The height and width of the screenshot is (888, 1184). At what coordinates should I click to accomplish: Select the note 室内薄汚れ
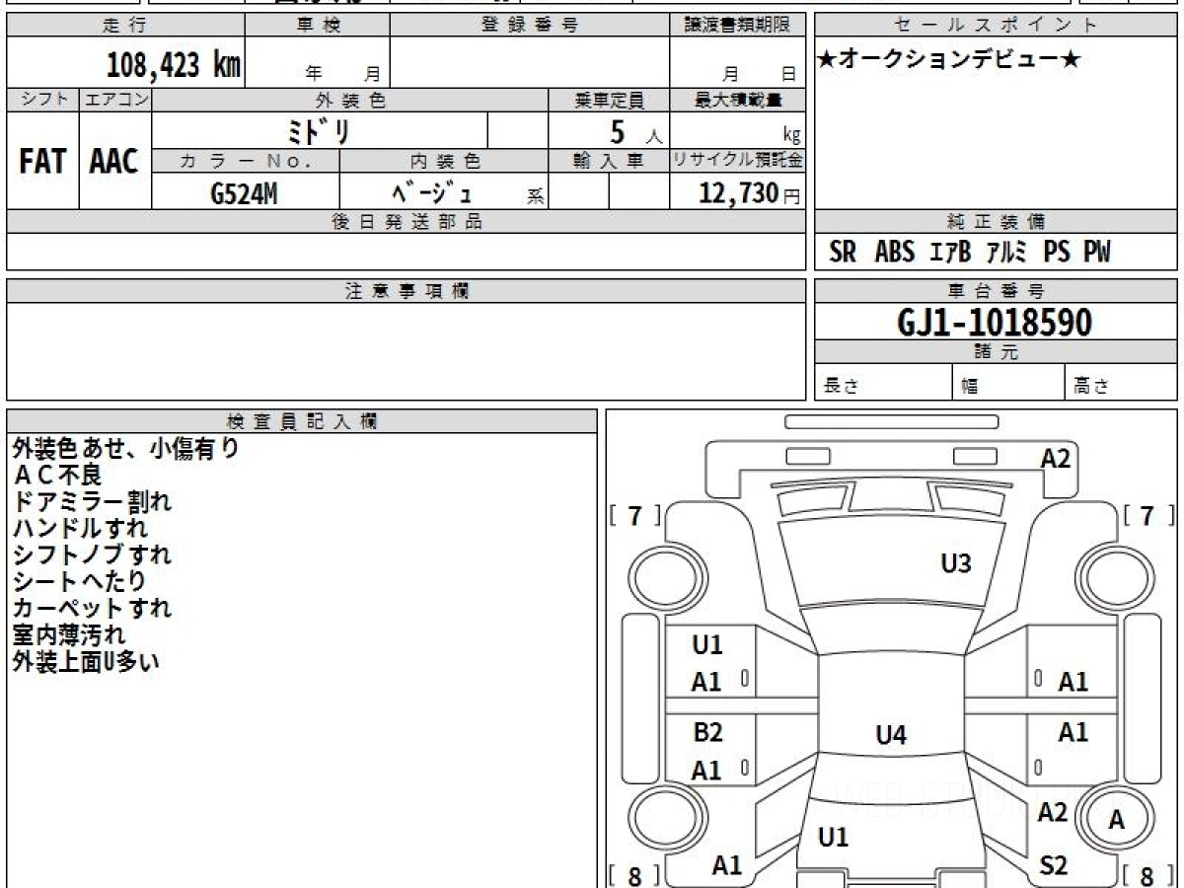tap(69, 634)
